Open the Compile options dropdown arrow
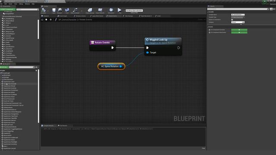 48,11
